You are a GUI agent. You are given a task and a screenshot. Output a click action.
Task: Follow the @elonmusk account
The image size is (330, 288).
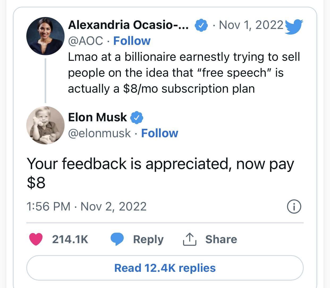tap(160, 133)
